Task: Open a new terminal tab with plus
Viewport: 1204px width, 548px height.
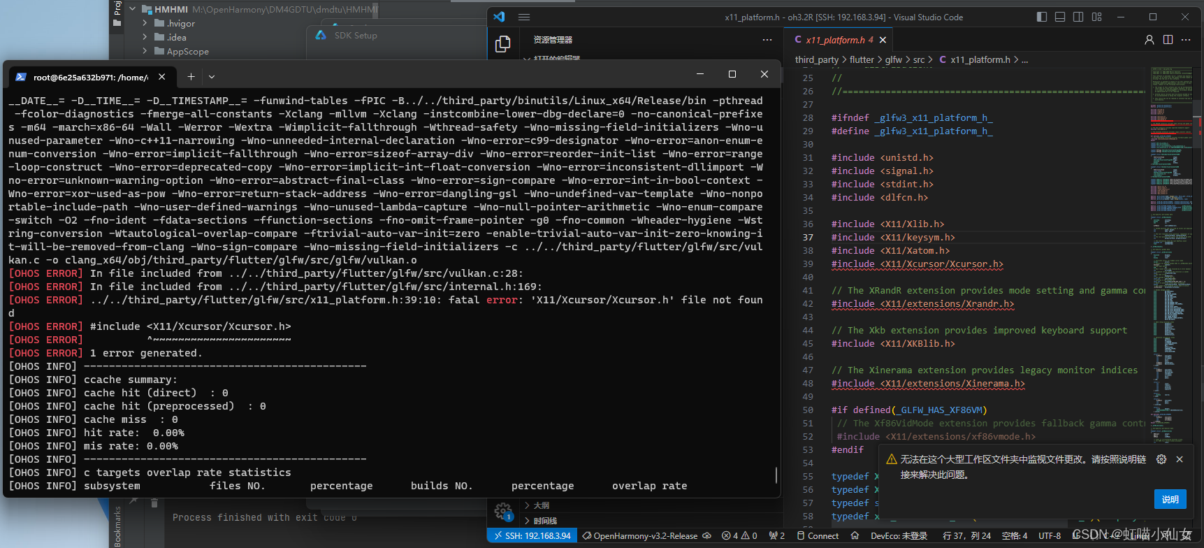Action: [x=191, y=77]
